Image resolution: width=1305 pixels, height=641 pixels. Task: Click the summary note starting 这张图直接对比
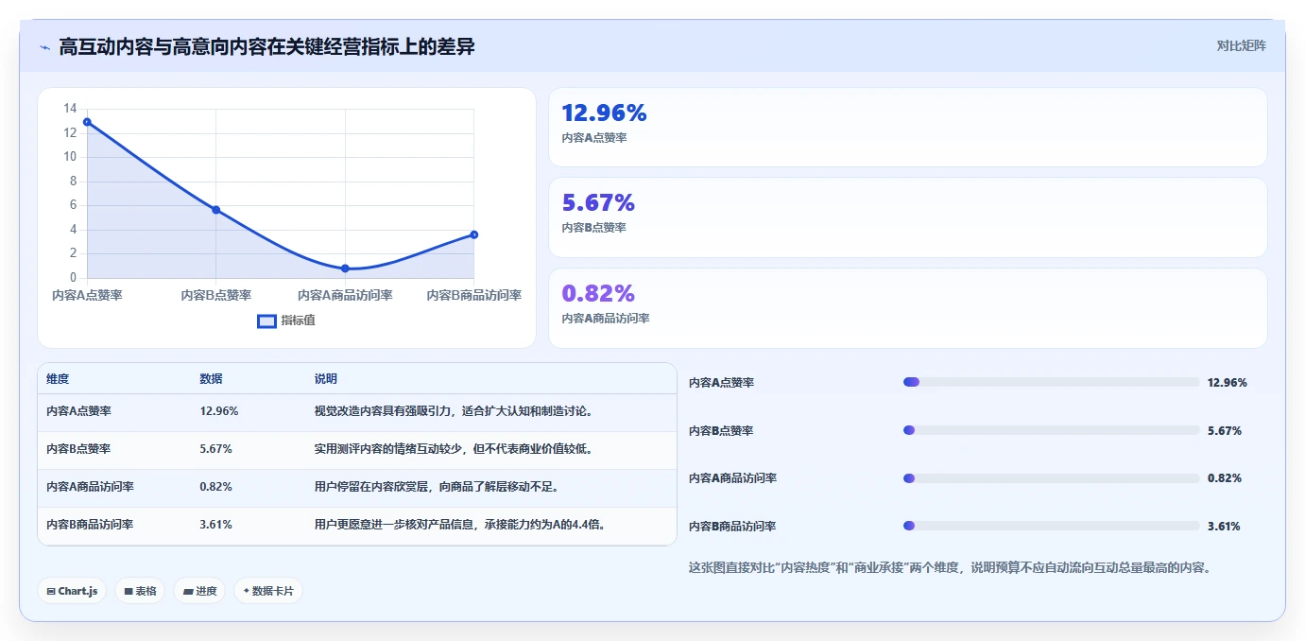[950, 568]
